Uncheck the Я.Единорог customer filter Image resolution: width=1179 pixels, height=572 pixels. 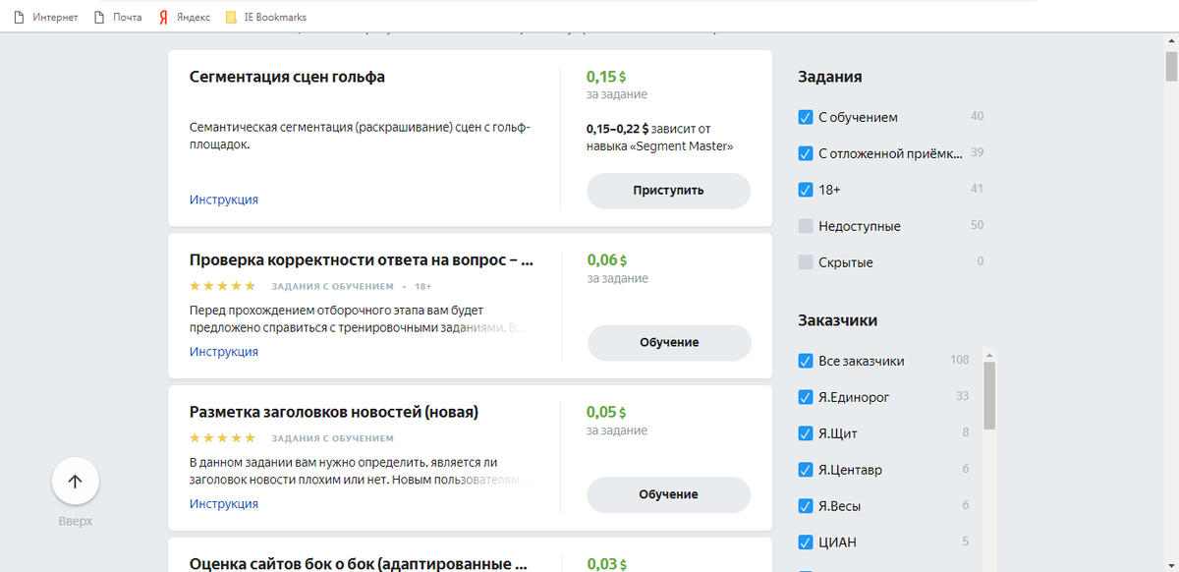pyautogui.click(x=806, y=397)
